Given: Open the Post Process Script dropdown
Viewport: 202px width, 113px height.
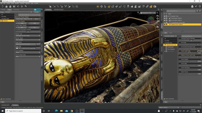Looking at the screenshot, I should 28,56.
